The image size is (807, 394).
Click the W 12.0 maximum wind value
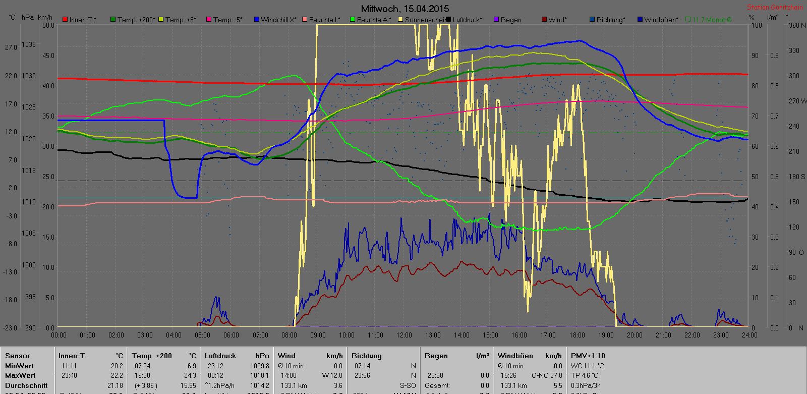332,375
